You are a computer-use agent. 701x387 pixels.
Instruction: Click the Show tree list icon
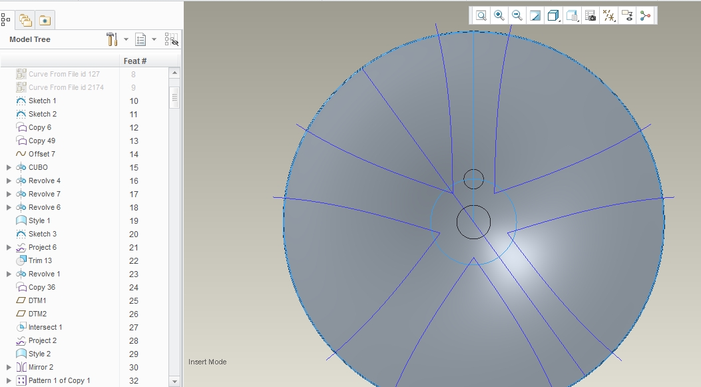(x=140, y=39)
